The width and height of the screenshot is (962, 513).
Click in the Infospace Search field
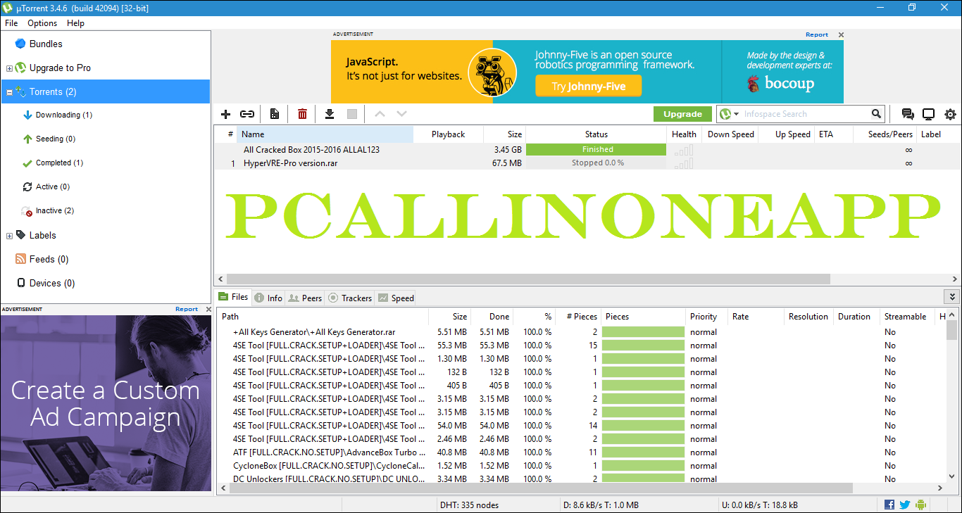[x=806, y=114]
